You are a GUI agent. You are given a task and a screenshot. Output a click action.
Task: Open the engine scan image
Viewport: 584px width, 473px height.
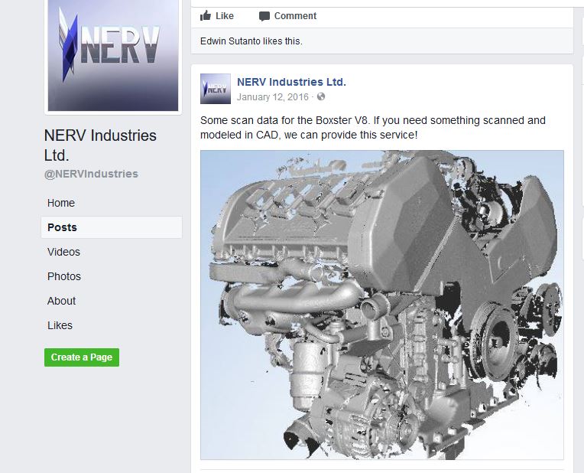[381, 305]
